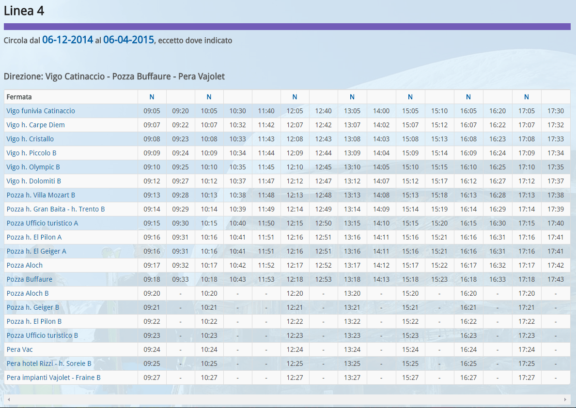The image size is (576, 408).
Task: Select the Vigo h. Cristallo stop
Action: click(x=30, y=138)
